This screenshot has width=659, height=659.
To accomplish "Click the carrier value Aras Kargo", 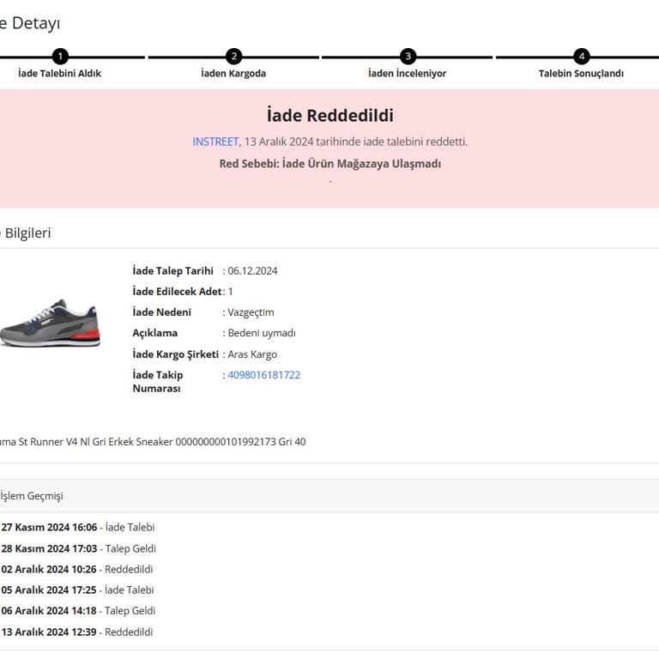I will point(252,354).
